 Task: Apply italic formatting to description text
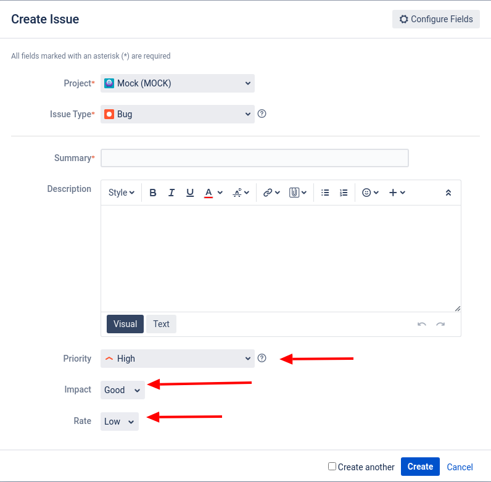click(171, 193)
